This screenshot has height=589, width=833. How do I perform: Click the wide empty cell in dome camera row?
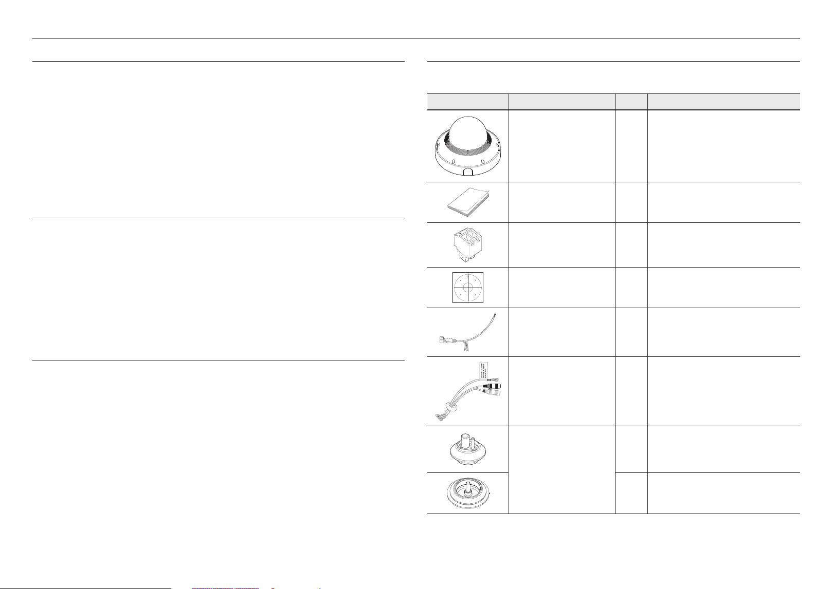point(724,146)
